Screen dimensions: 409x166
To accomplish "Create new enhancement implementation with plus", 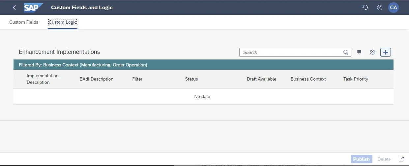I will tap(386, 52).
